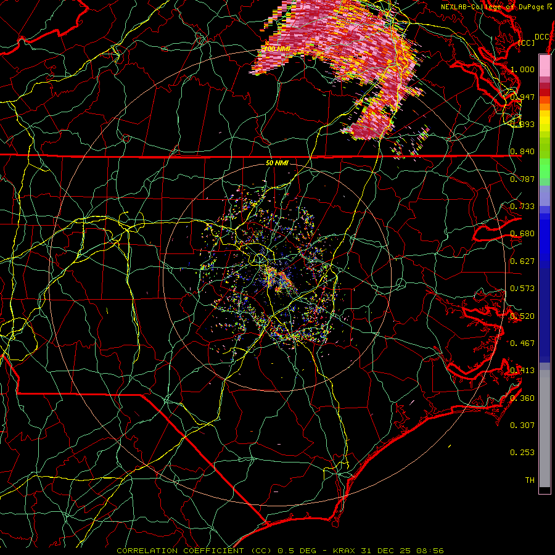Click the clutter echoes at radar center

coord(278,278)
